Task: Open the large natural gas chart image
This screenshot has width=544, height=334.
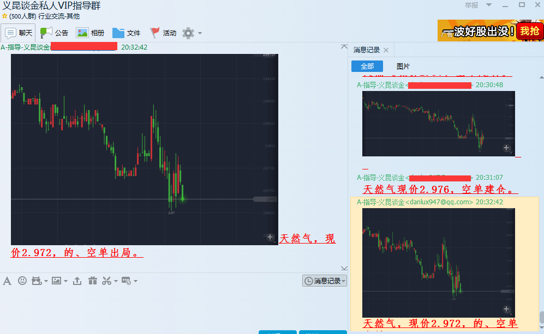Action: click(x=145, y=149)
